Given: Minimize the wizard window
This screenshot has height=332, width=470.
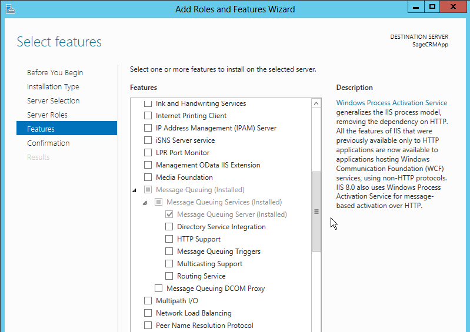Looking at the screenshot, I should coord(416,7).
